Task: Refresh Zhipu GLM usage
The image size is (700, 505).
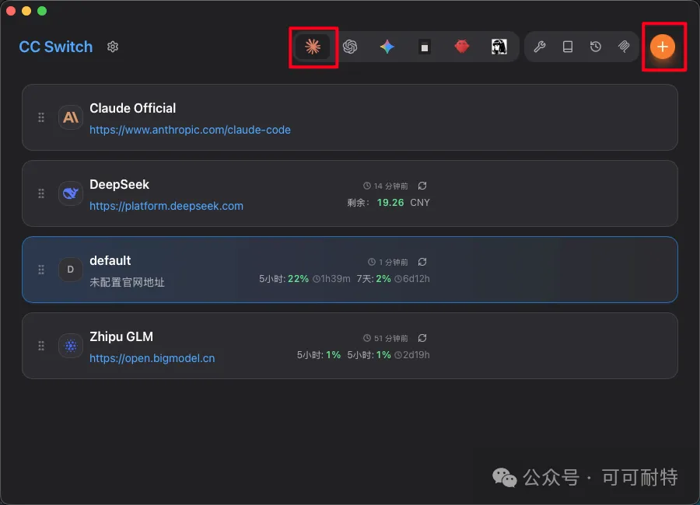Action: point(422,338)
